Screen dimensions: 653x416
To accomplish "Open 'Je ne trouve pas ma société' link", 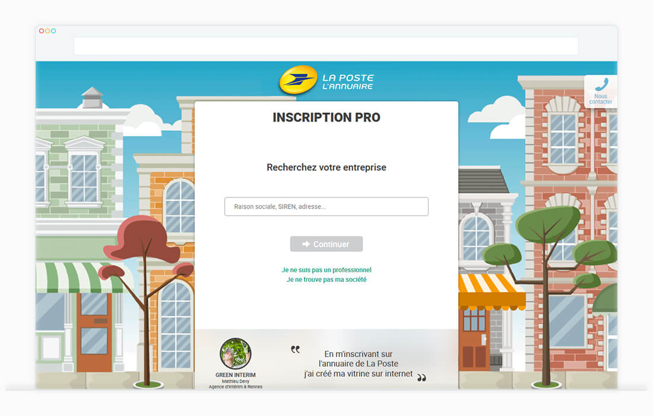I will point(326,279).
